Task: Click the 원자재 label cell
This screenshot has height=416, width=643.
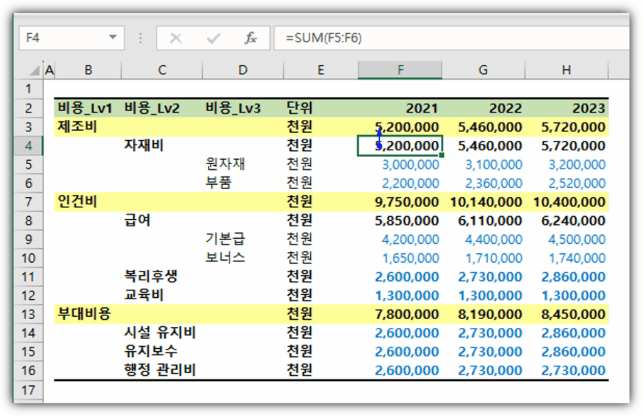Action: tap(243, 165)
